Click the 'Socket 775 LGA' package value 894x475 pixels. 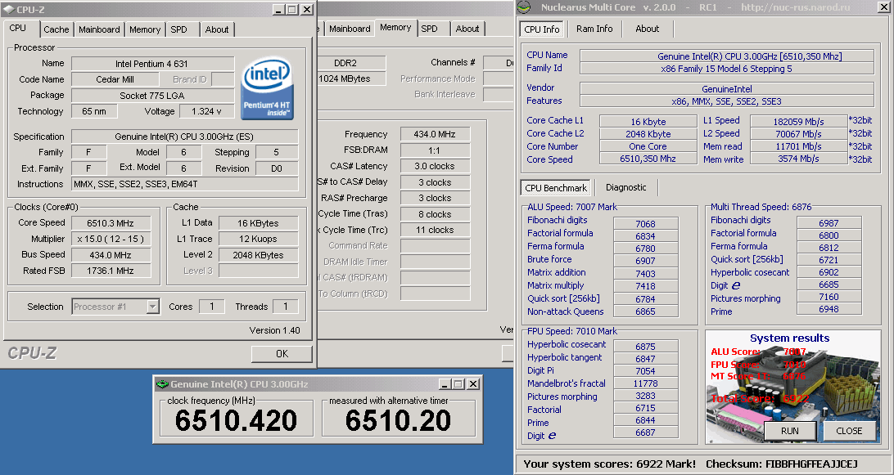tap(152, 96)
